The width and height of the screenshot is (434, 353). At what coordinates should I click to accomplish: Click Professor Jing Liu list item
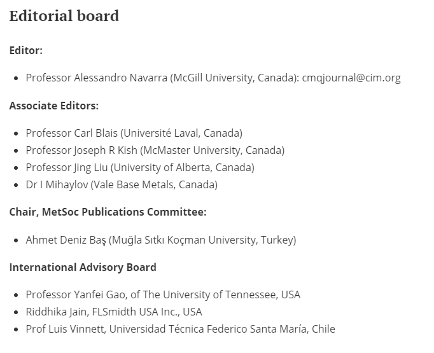point(140,167)
